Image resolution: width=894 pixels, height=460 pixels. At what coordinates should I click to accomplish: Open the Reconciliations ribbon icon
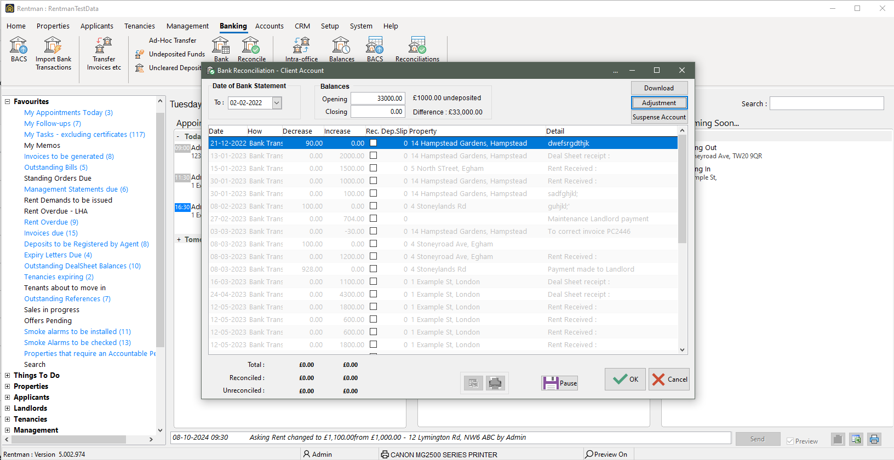tap(417, 49)
